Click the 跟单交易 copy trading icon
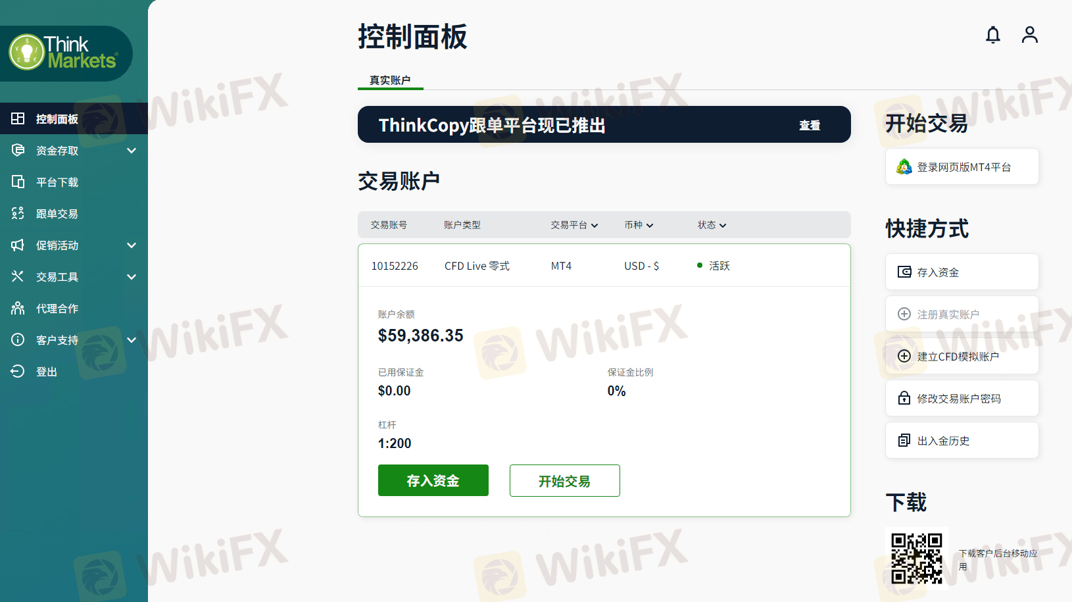This screenshot has width=1072, height=602. (x=18, y=213)
